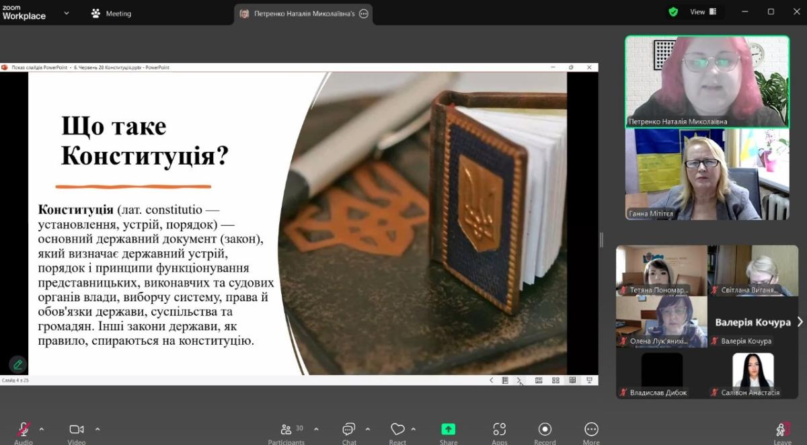Select Салівон Анастасія's video thumbnail
This screenshot has height=445, width=807.
click(x=753, y=373)
